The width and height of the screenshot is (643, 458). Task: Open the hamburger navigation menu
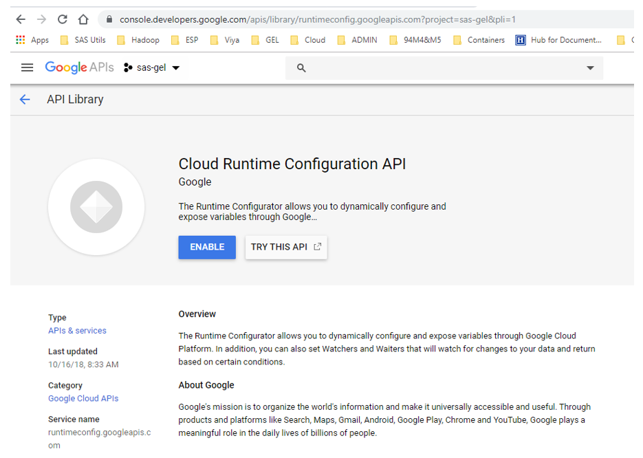click(27, 67)
